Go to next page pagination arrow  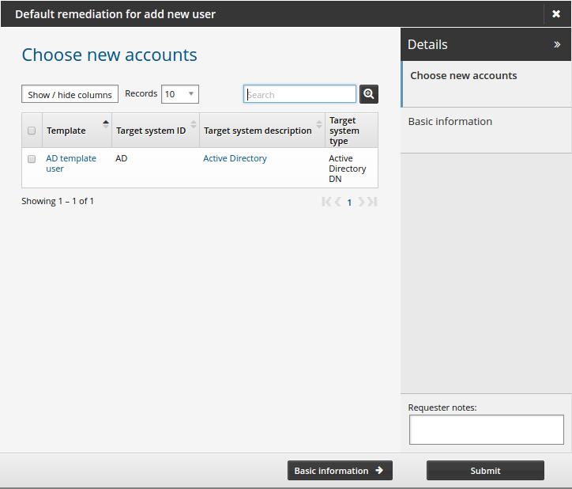(x=361, y=202)
